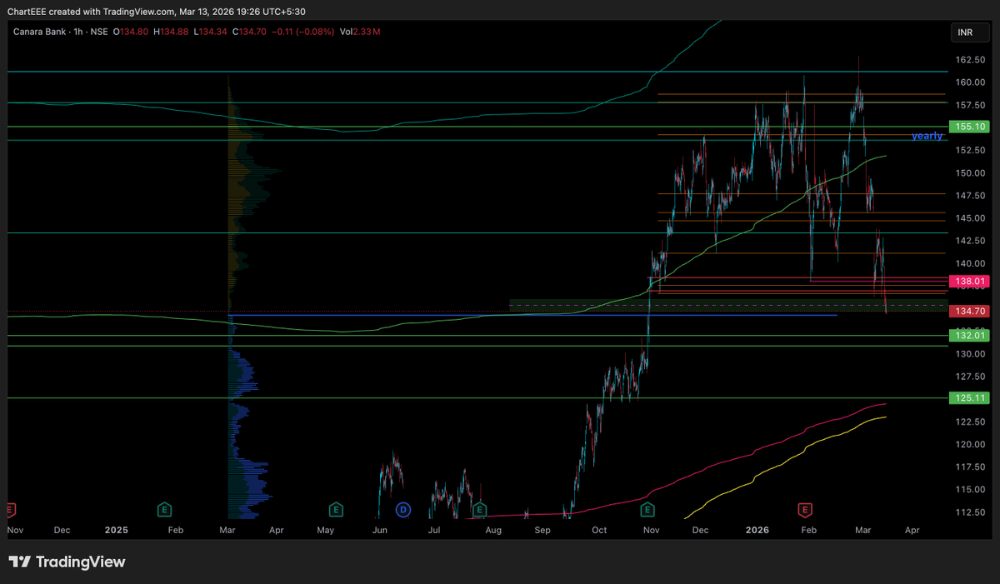Click the 112.50 price axis tick
The image size is (1000, 584).
[x=968, y=512]
